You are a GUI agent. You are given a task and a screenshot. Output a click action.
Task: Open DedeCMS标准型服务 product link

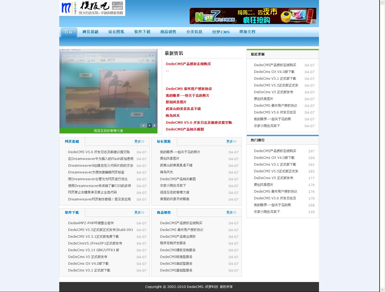tap(176, 257)
